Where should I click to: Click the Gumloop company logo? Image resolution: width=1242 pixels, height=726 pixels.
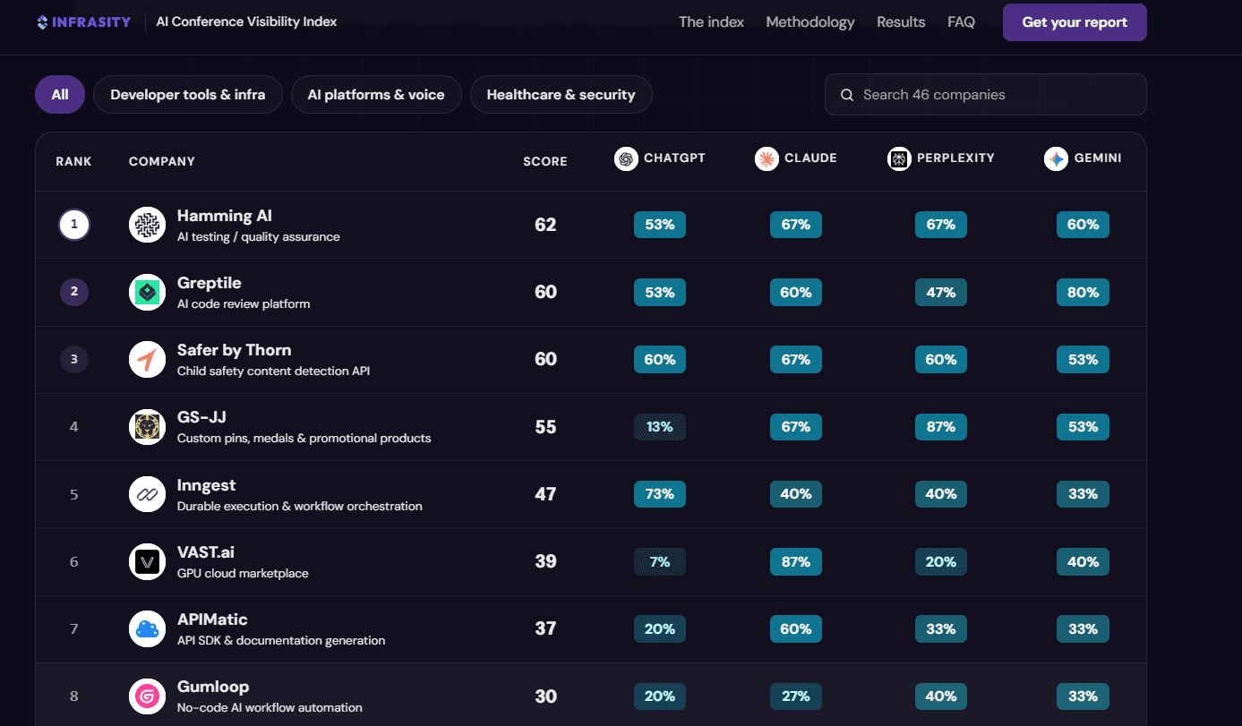pyautogui.click(x=147, y=696)
